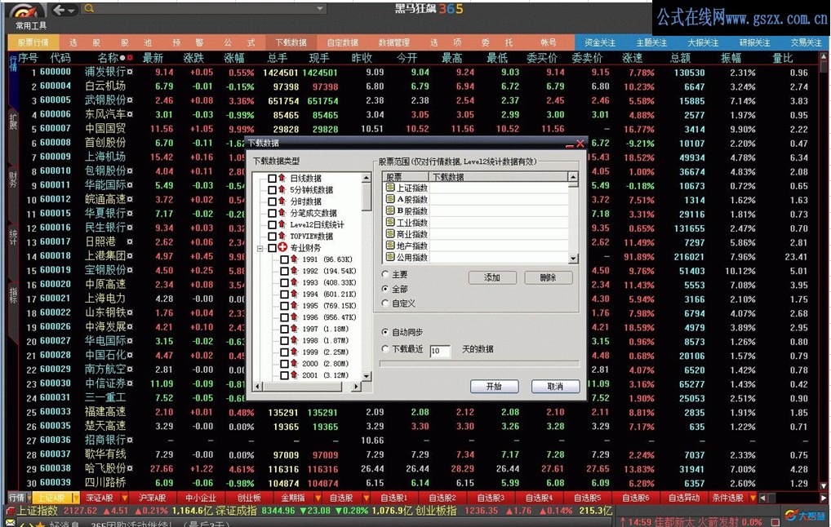Click the S icon for A股指数
Screen dimensions: 831x527
(x=390, y=199)
